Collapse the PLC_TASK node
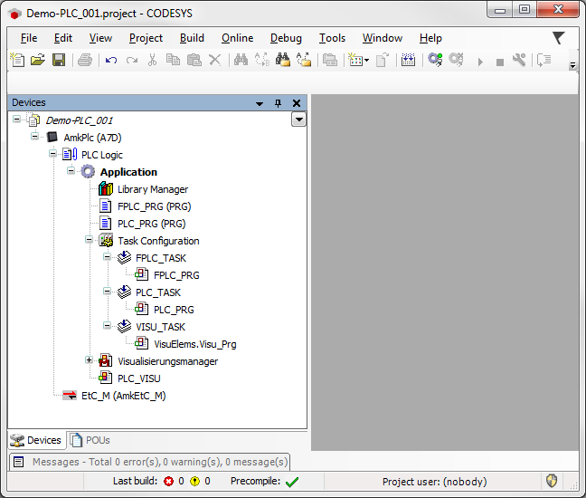Screen dimensions: 586x498 108,291
